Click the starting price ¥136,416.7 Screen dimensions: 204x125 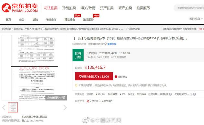pyautogui.click(x=95, y=68)
